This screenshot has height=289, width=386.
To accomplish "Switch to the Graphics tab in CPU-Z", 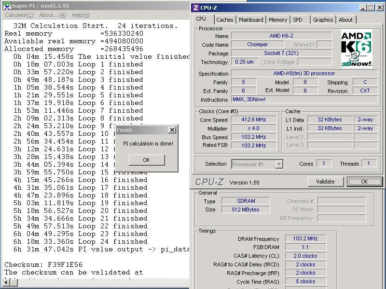I will [323, 20].
